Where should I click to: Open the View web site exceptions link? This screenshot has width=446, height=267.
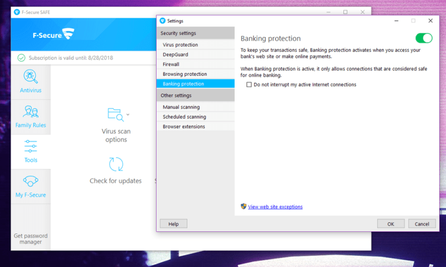275,207
